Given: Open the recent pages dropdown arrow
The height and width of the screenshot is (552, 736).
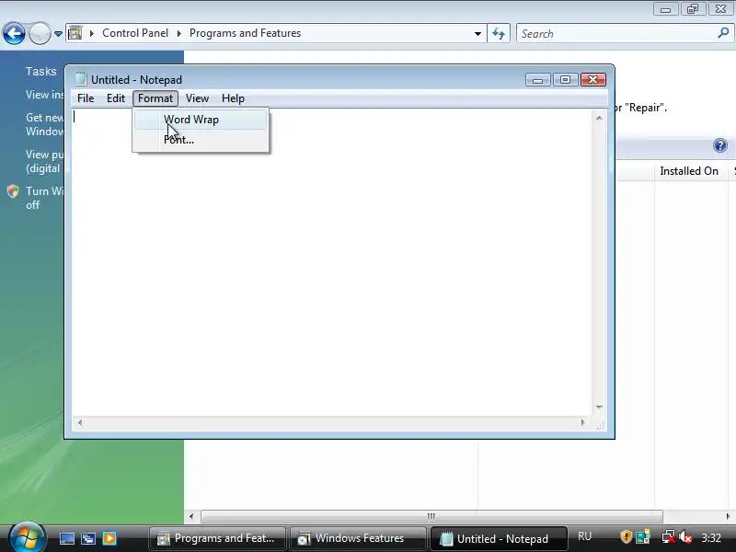Looking at the screenshot, I should point(58,34).
